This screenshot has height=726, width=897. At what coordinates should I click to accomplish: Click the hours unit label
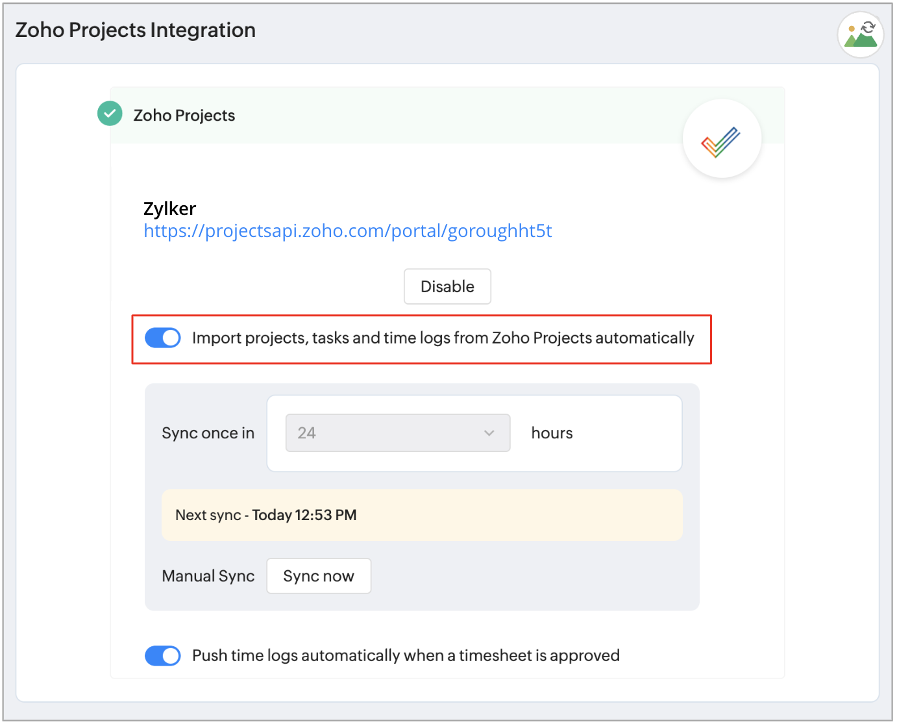point(552,433)
